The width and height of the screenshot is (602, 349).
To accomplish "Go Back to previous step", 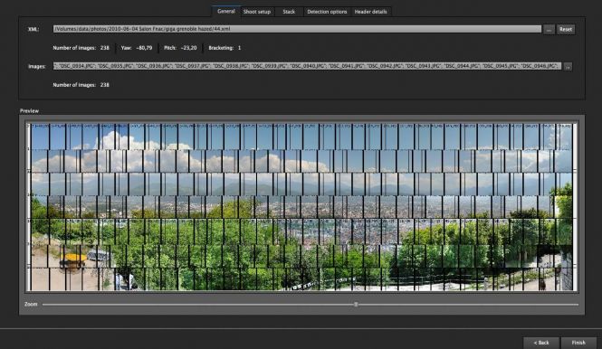I will (541, 343).
